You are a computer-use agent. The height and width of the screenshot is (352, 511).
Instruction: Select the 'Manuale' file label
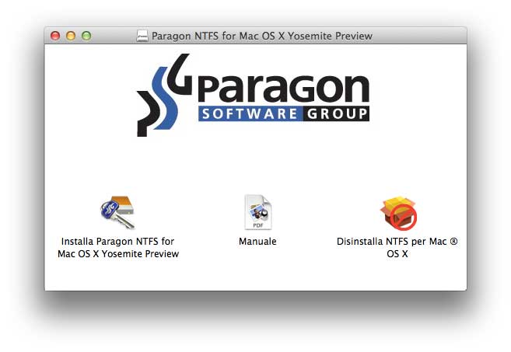pyautogui.click(x=257, y=242)
